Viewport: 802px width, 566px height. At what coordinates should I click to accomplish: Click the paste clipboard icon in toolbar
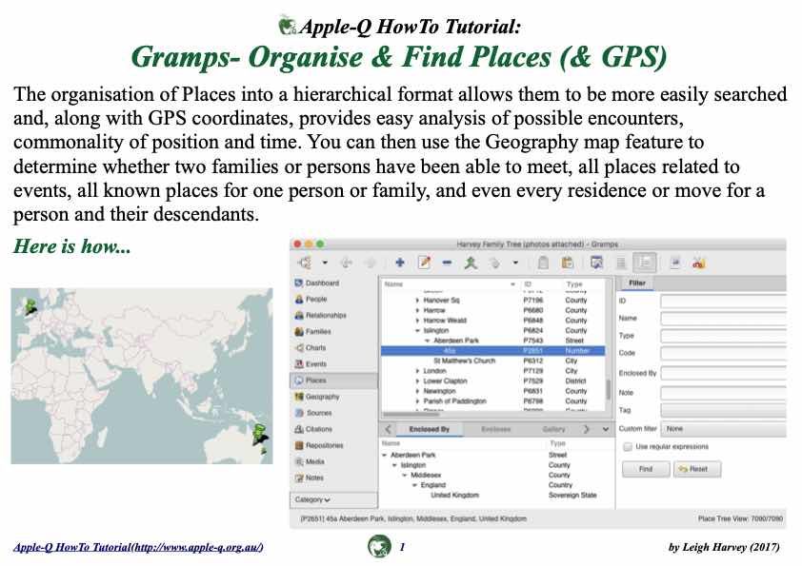(568, 263)
